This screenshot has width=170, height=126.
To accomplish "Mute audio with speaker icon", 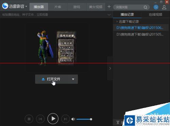I will 73,119.
